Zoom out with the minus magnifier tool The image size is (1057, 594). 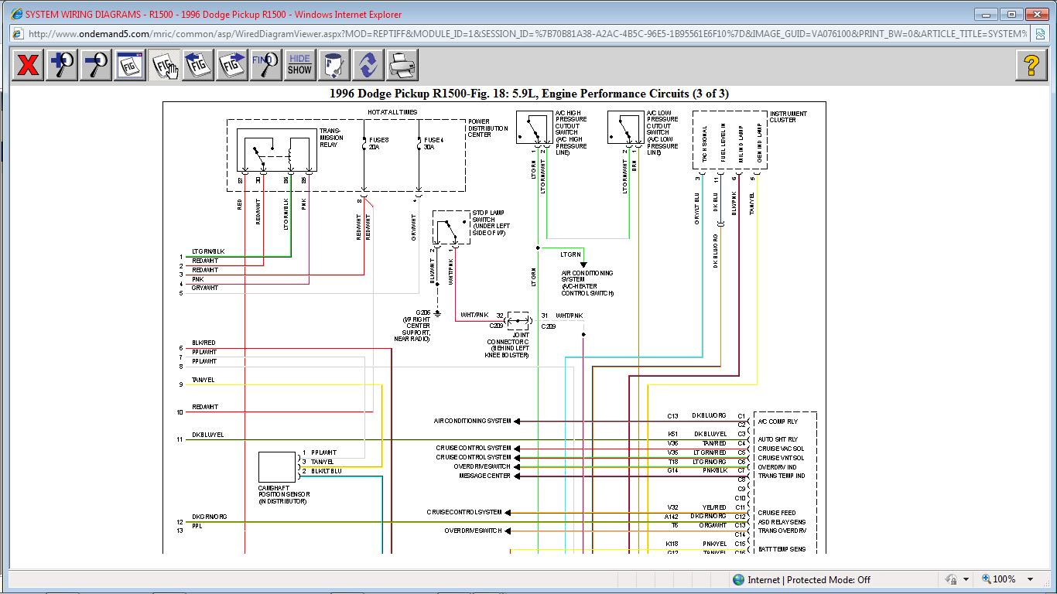[x=96, y=65]
